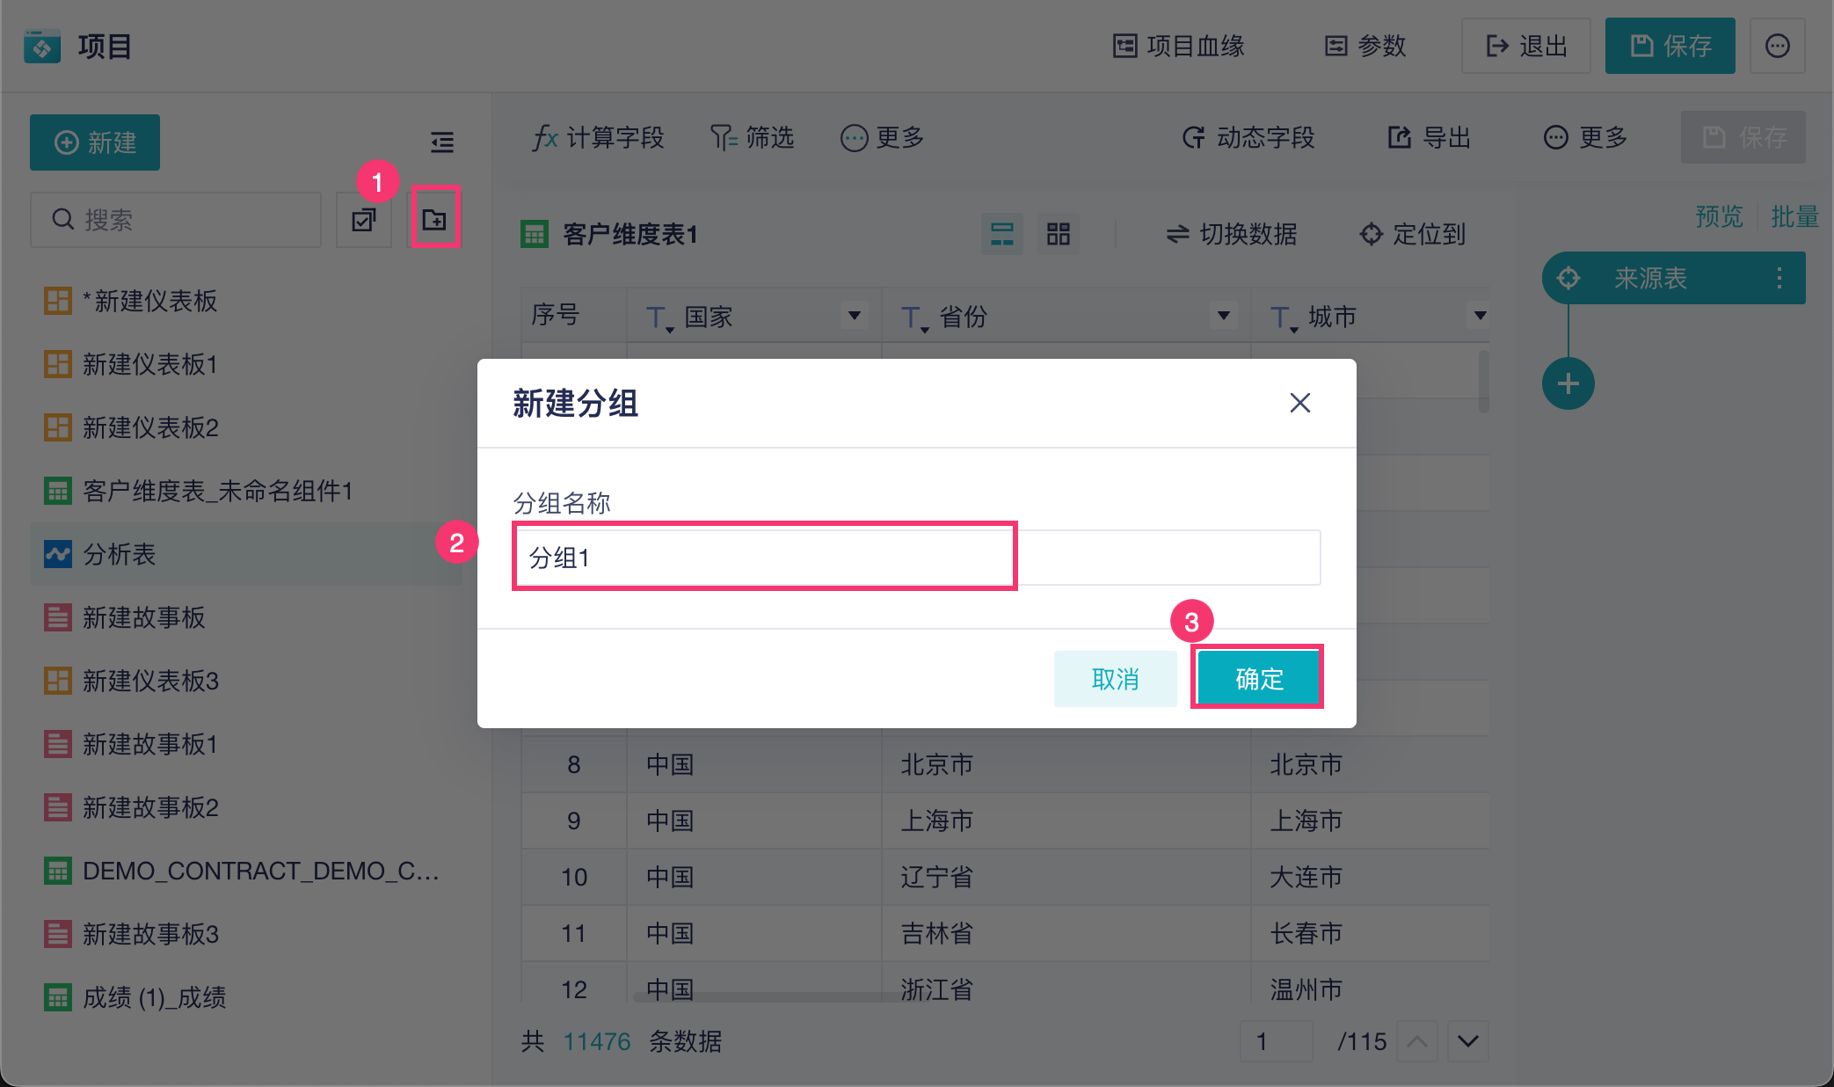This screenshot has height=1087, width=1834.
Task: Switch to list view toggle
Action: [1002, 234]
